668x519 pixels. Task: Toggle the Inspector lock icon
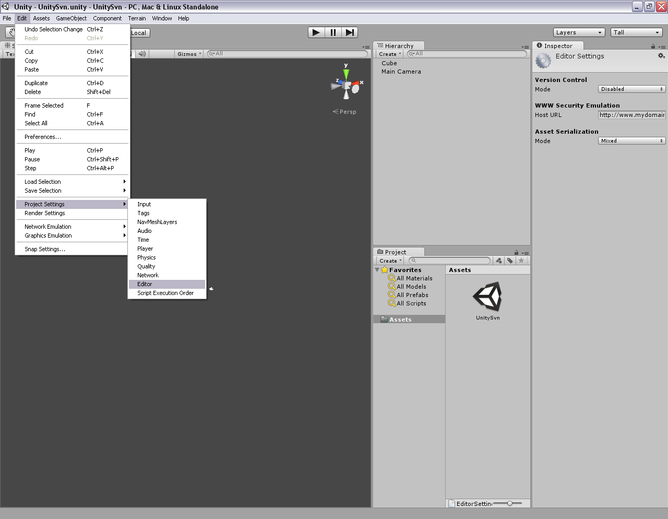click(x=653, y=46)
